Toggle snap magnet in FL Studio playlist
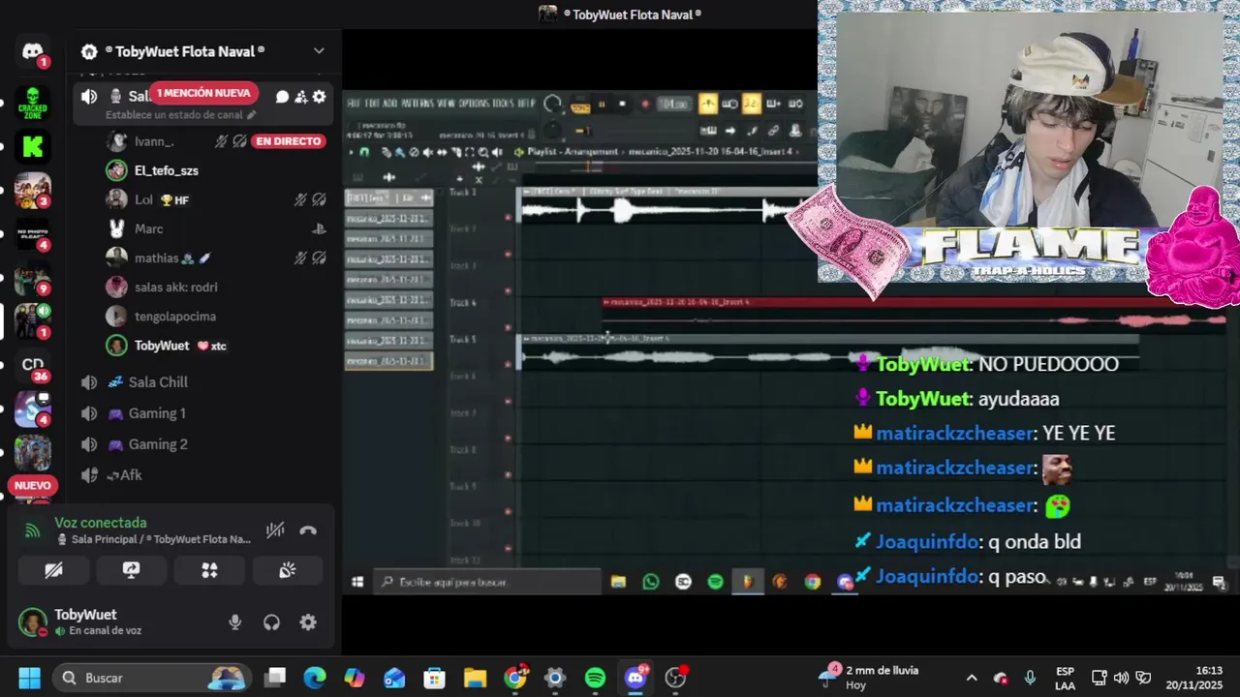Image resolution: width=1240 pixels, height=697 pixels. point(364,153)
